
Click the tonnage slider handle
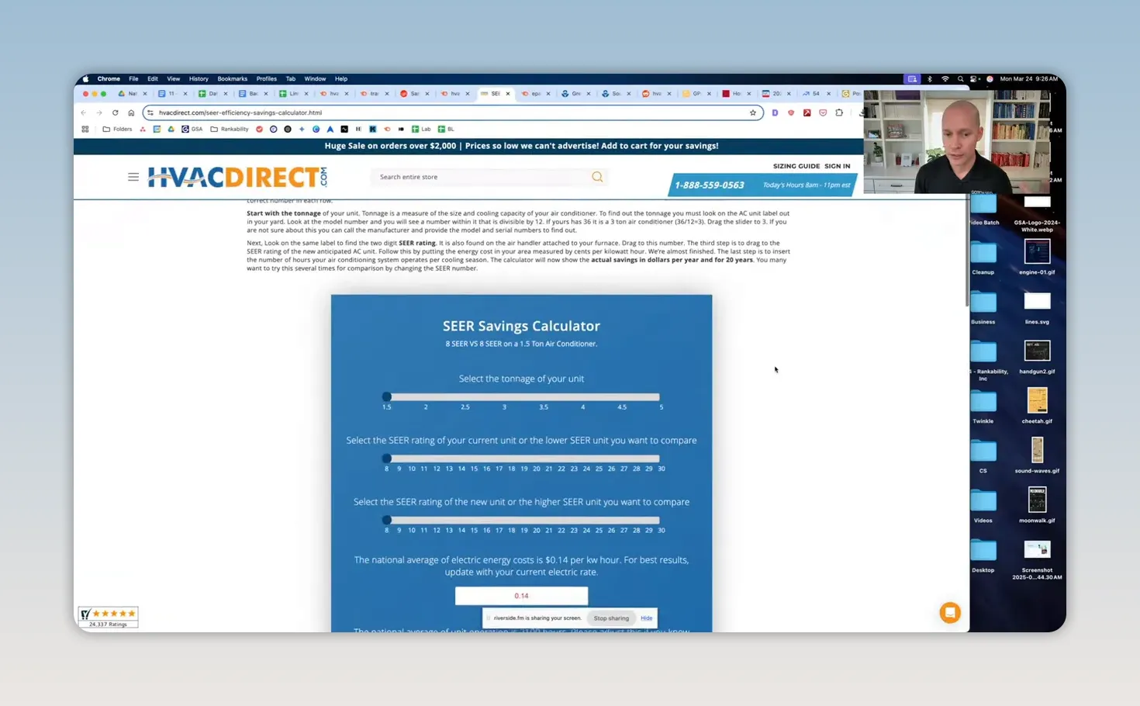click(387, 396)
